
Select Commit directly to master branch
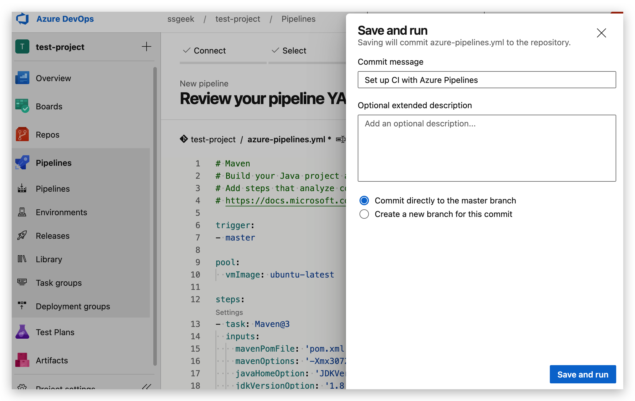(364, 200)
